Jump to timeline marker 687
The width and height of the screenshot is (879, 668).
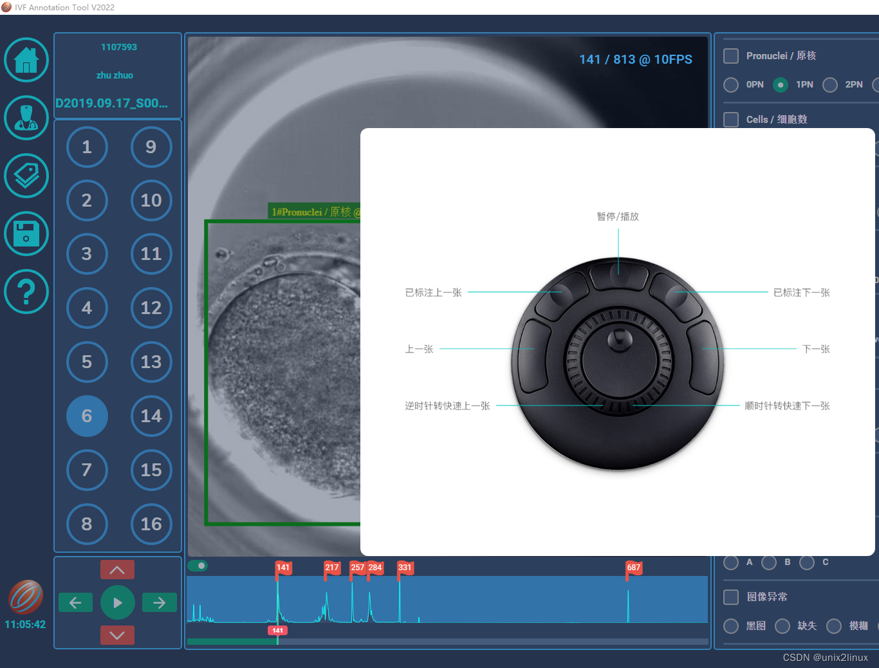click(634, 568)
